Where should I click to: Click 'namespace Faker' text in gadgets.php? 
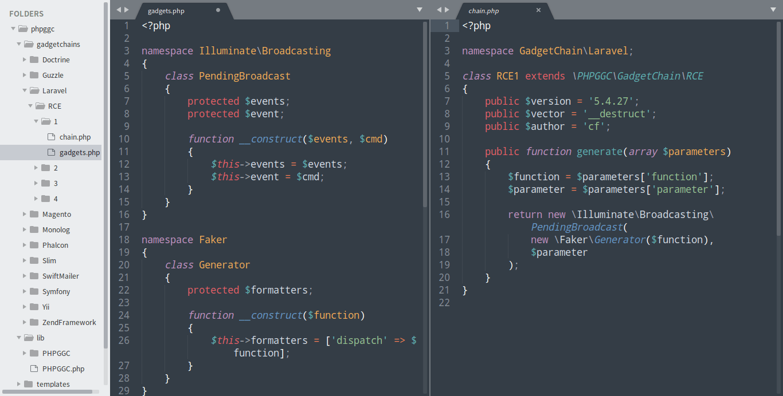coord(185,240)
